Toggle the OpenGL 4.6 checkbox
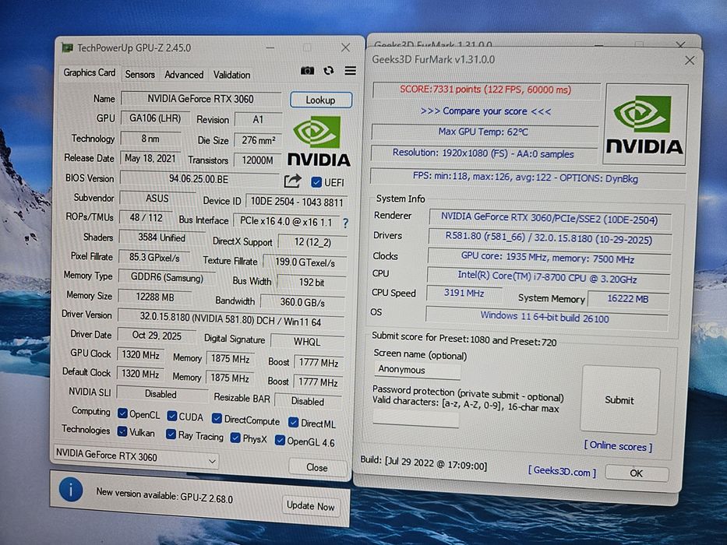The width and height of the screenshot is (727, 545). (x=280, y=440)
